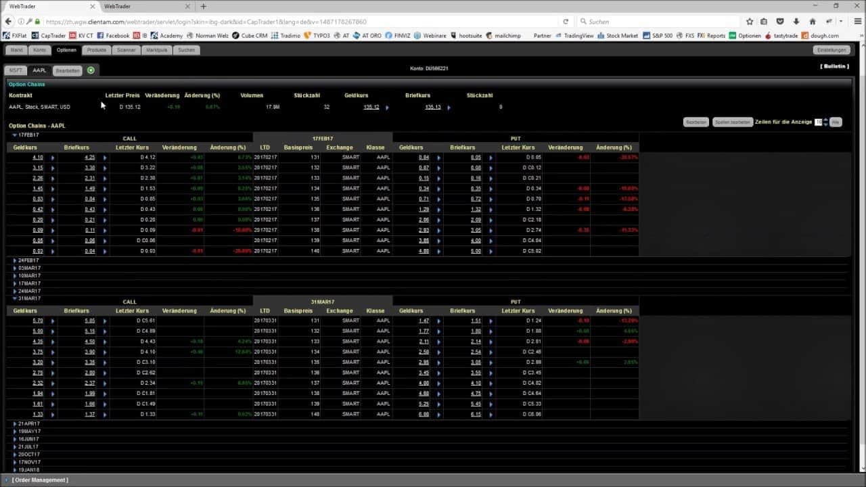Switch to the Konto tab
Screen dimensions: 866x487
40,50
